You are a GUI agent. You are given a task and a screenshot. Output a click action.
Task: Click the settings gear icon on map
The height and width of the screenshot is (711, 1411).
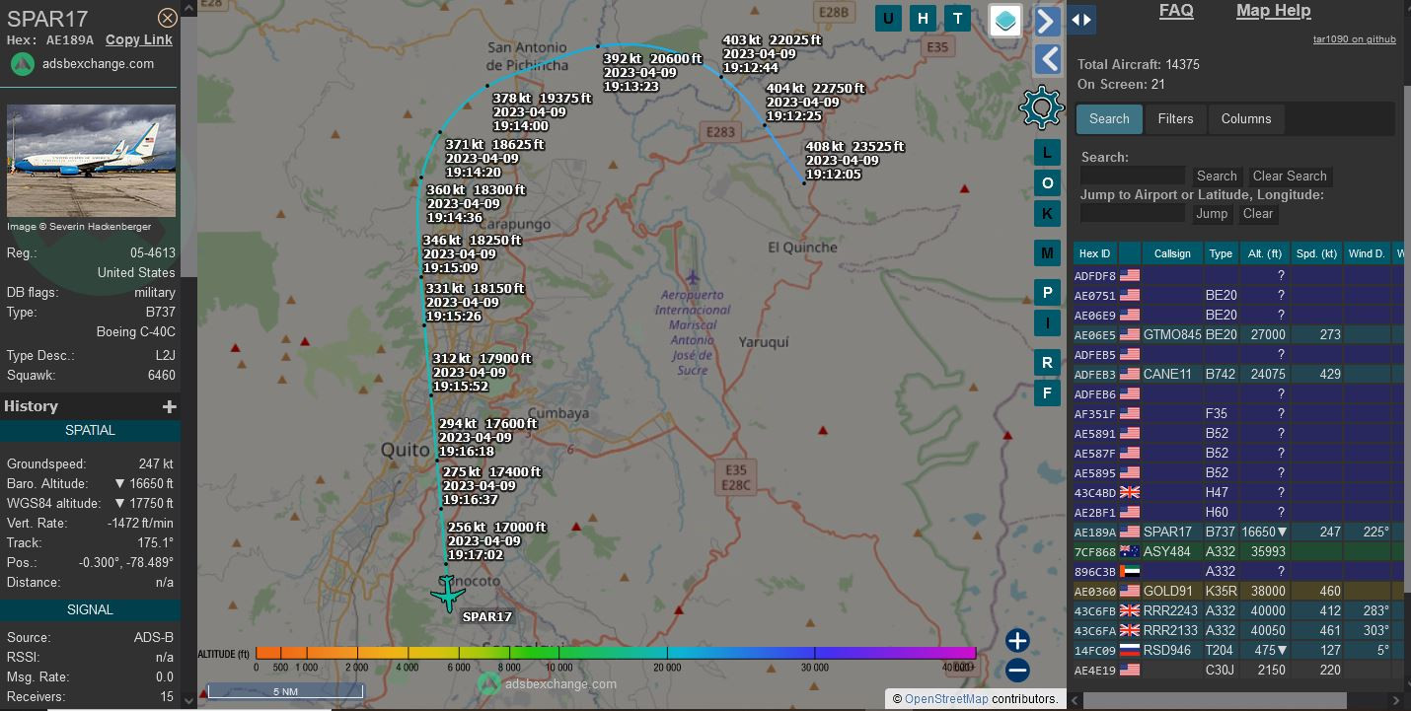[x=1042, y=107]
